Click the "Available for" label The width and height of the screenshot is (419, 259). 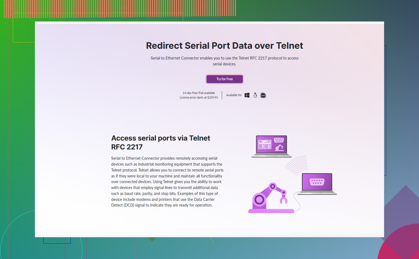[x=234, y=95]
